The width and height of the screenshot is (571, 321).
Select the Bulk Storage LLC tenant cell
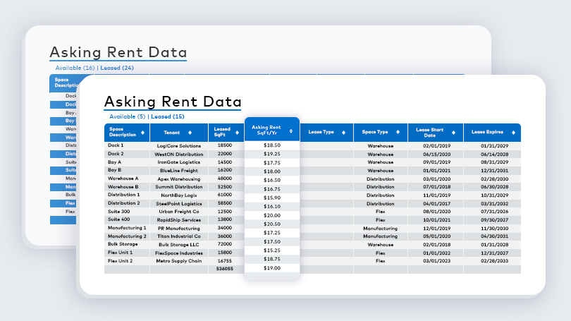click(179, 245)
